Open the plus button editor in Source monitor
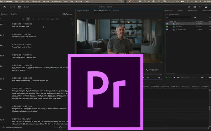 pyautogui.click(x=159, y=77)
